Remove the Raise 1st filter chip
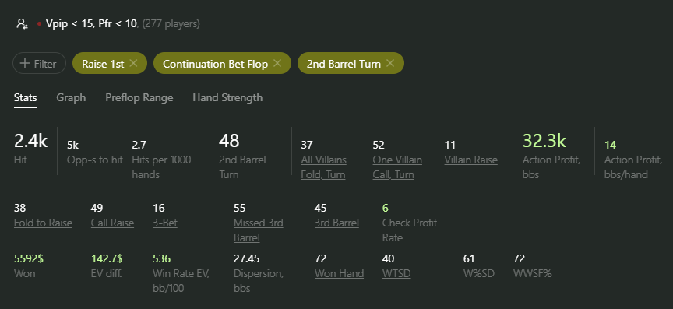This screenshot has width=673, height=309. [133, 64]
